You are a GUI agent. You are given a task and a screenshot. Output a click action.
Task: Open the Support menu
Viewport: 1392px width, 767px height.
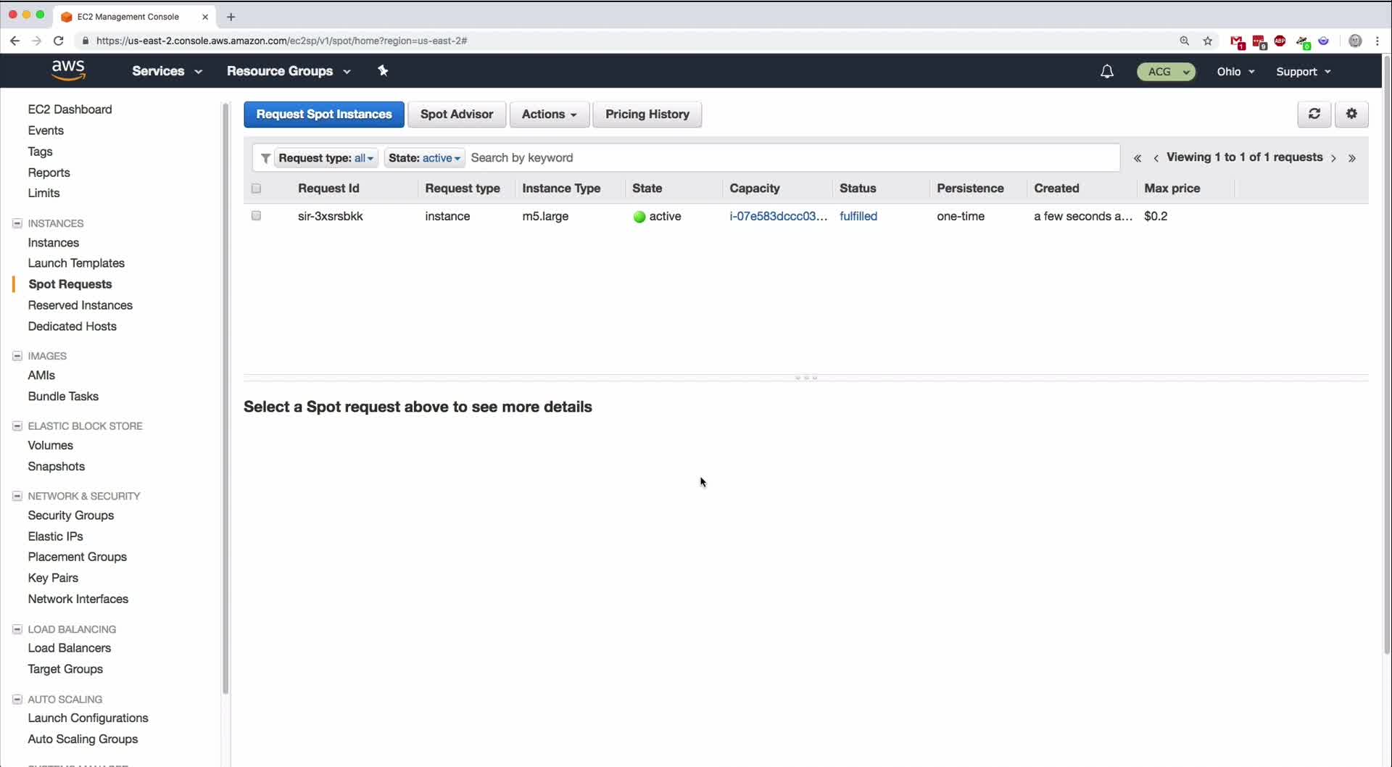[x=1304, y=72]
